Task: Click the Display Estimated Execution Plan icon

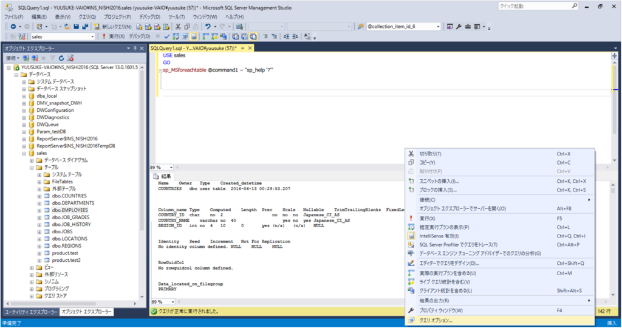Action: (x=176, y=36)
